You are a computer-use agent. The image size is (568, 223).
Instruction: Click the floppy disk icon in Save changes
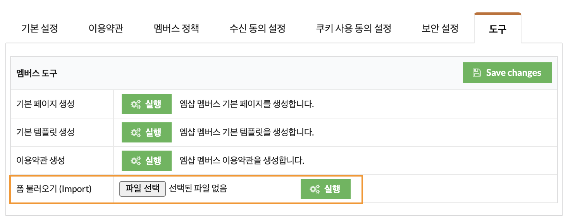point(477,72)
